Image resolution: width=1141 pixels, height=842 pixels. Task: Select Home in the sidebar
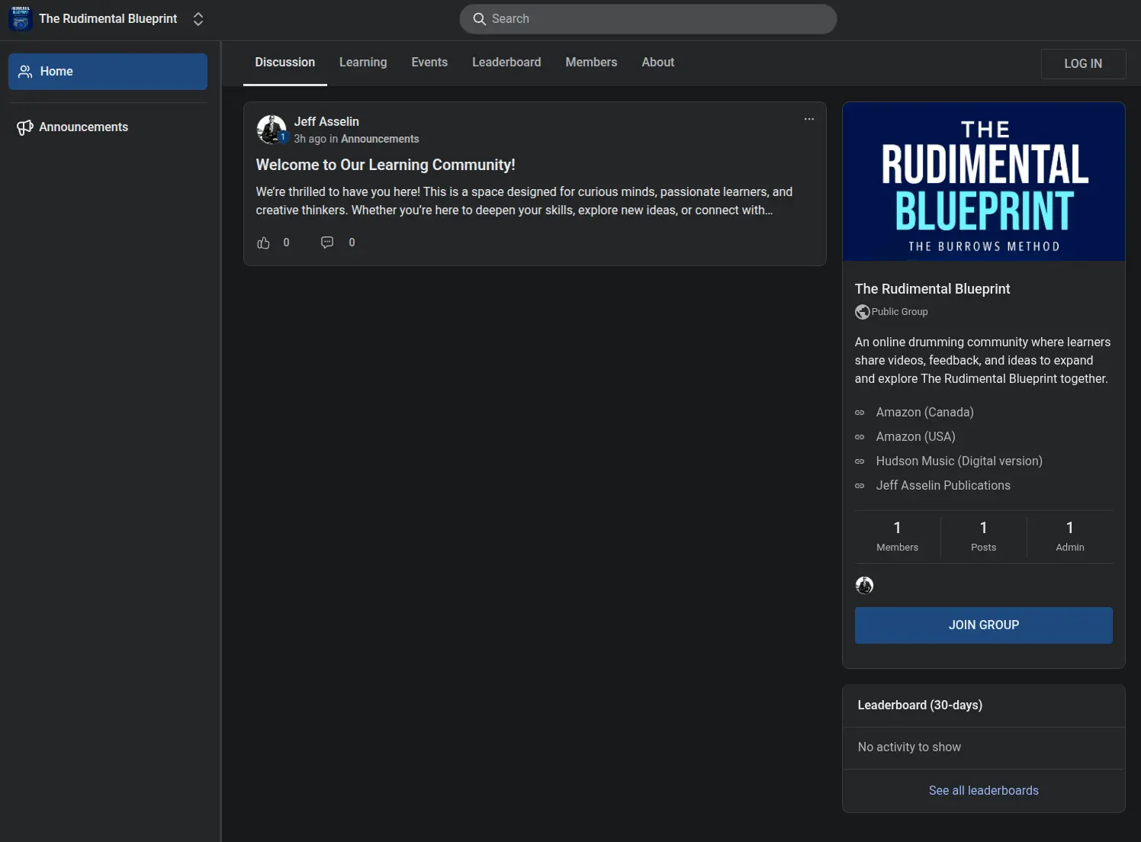pyautogui.click(x=108, y=72)
